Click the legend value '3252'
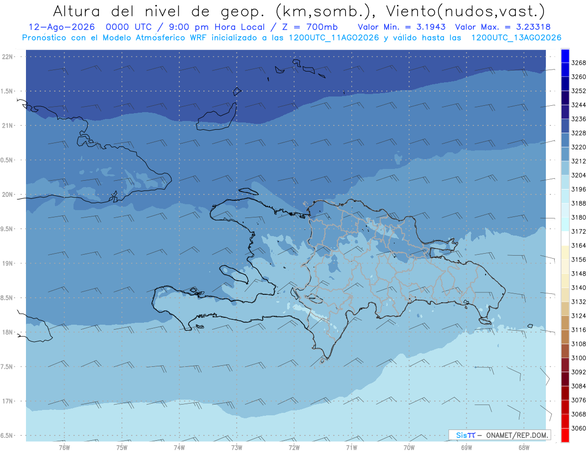 point(579,91)
